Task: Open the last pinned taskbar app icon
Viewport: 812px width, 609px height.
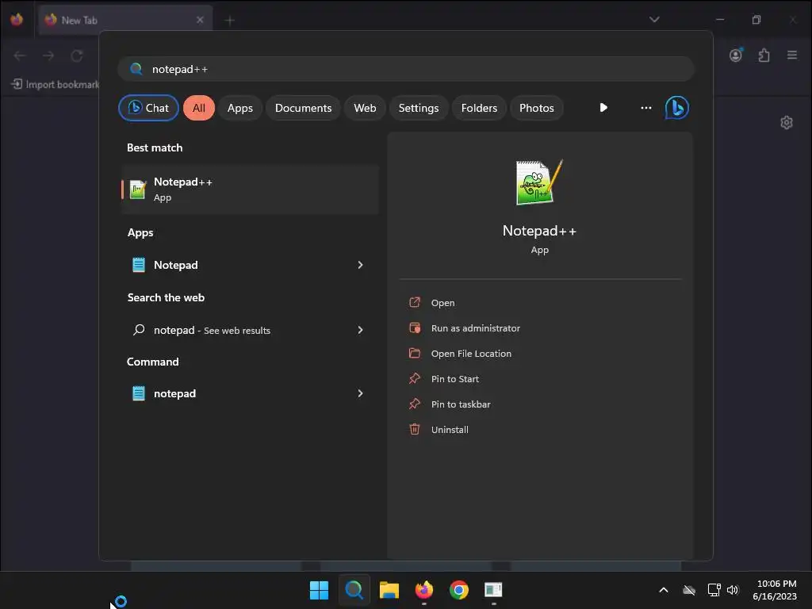Action: 493,590
